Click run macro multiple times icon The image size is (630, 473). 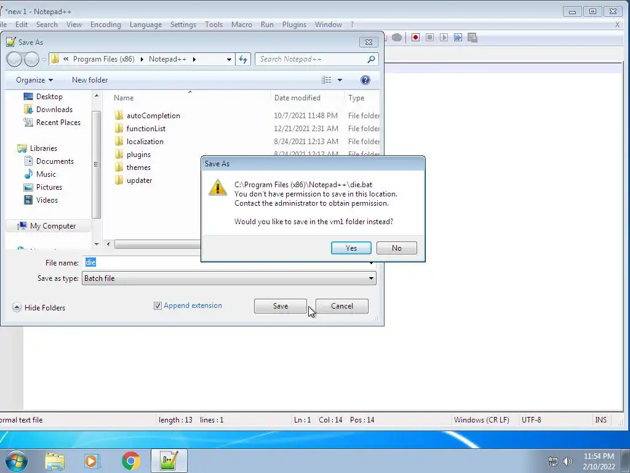click(458, 38)
